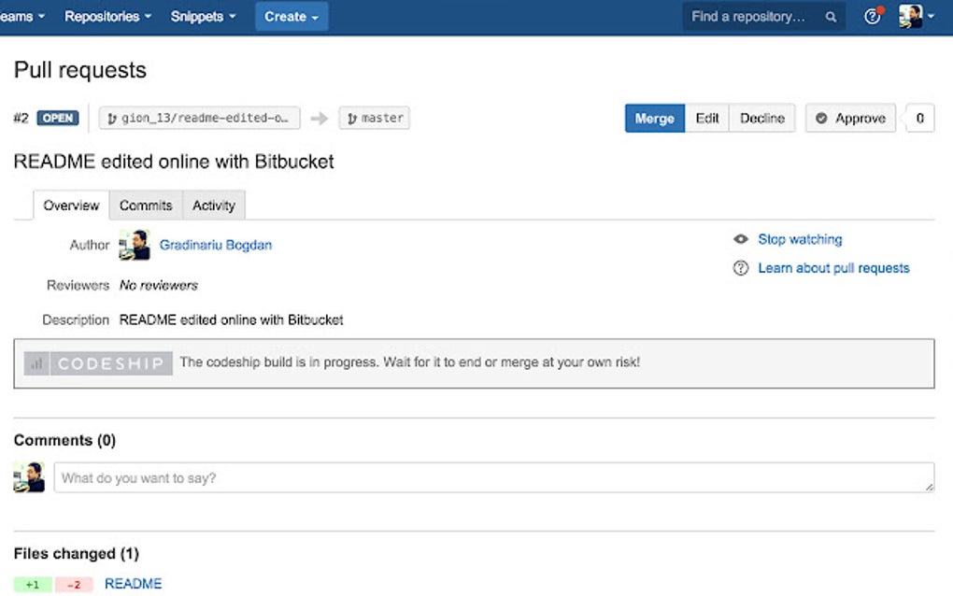Approve the pull request
Image resolution: width=953 pixels, height=596 pixels.
(850, 119)
